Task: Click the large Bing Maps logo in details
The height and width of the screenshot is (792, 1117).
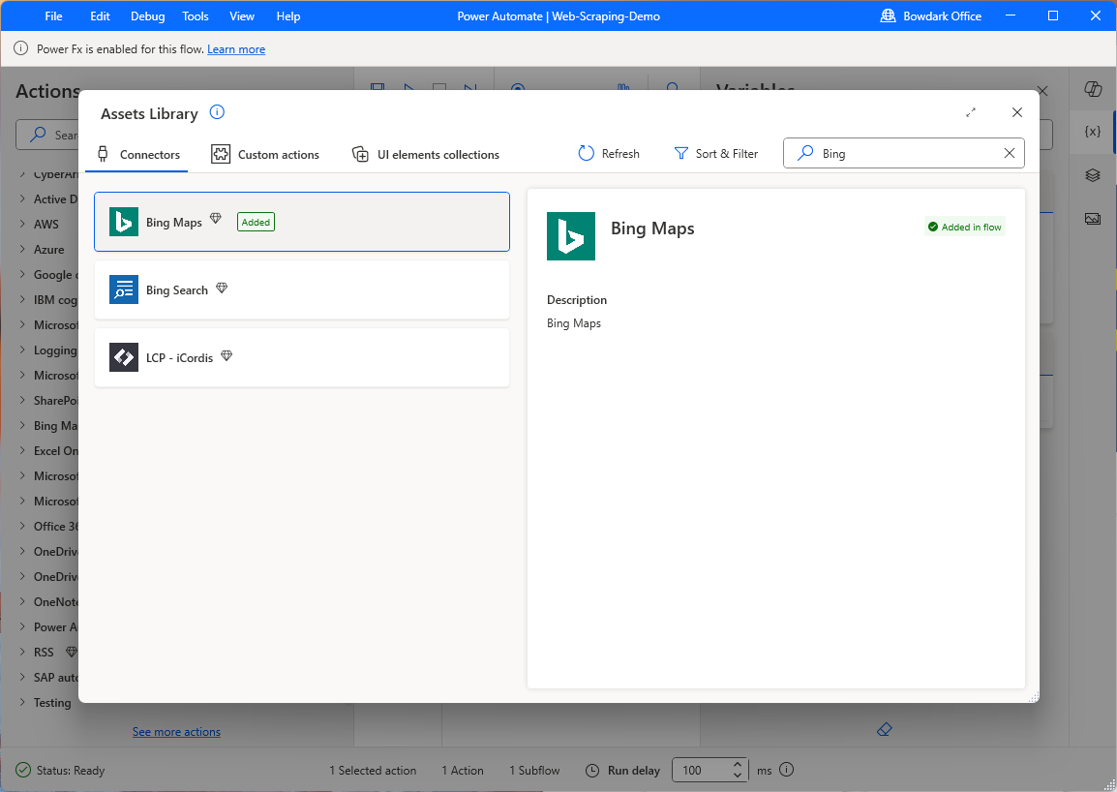Action: [x=571, y=236]
